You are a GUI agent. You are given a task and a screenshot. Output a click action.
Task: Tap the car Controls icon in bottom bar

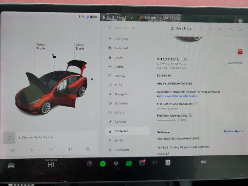coord(11,165)
